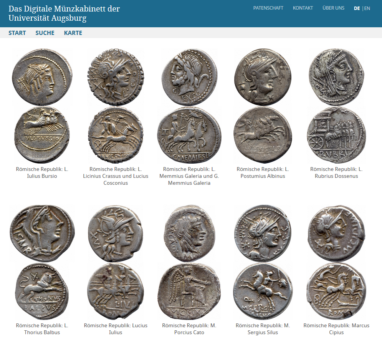
Task: Open L. Thorius Balbus bull reverse image
Action: click(42, 291)
